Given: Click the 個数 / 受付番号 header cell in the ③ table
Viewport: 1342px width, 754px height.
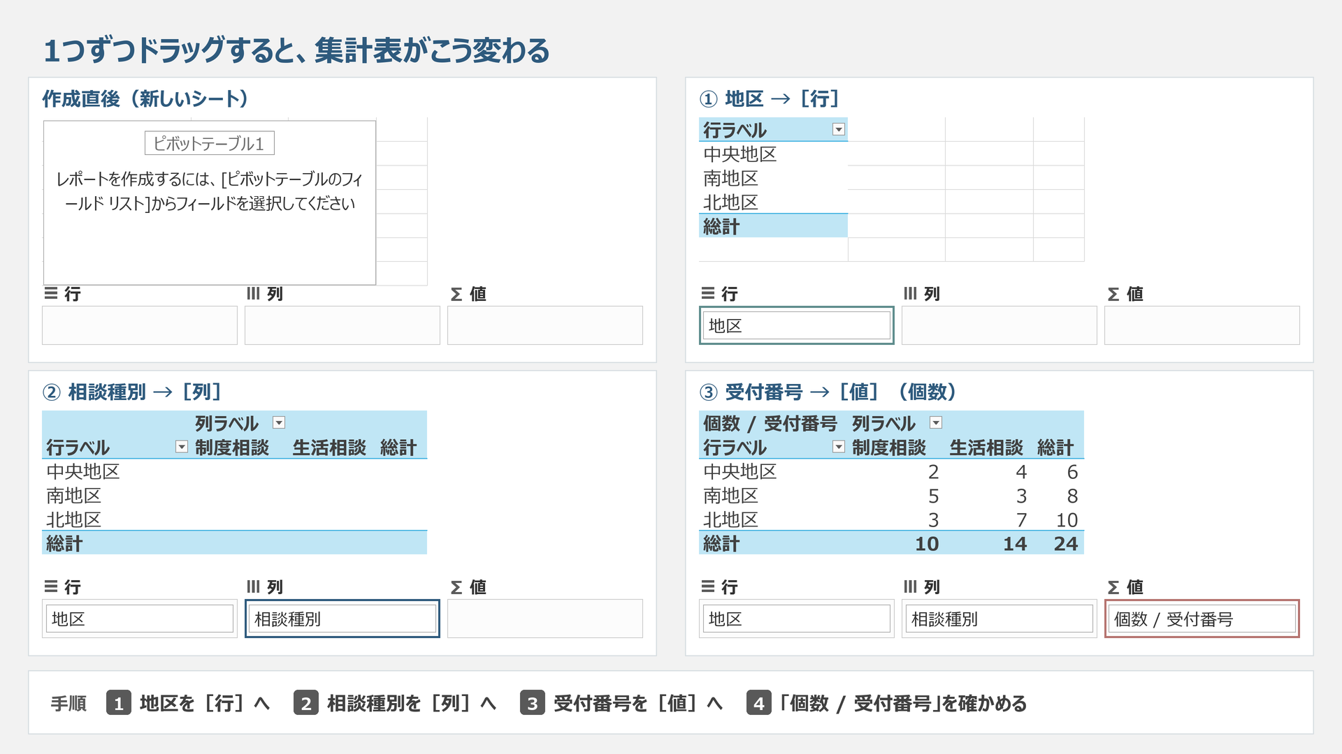Looking at the screenshot, I should click(x=770, y=423).
